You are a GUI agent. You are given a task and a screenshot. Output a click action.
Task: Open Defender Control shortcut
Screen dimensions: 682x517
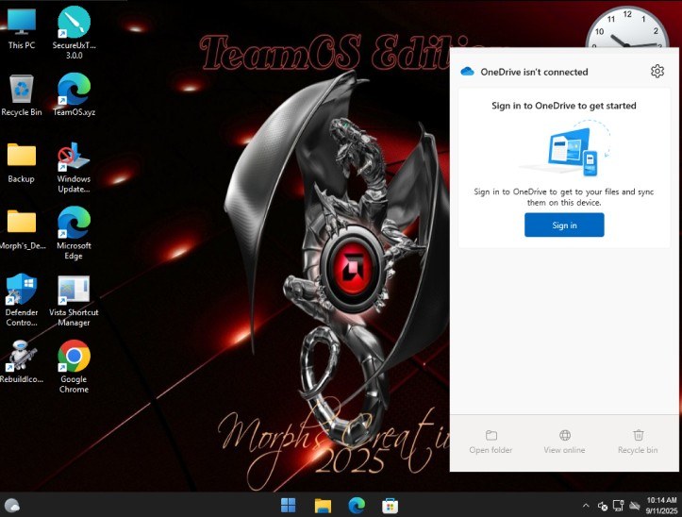pyautogui.click(x=22, y=300)
